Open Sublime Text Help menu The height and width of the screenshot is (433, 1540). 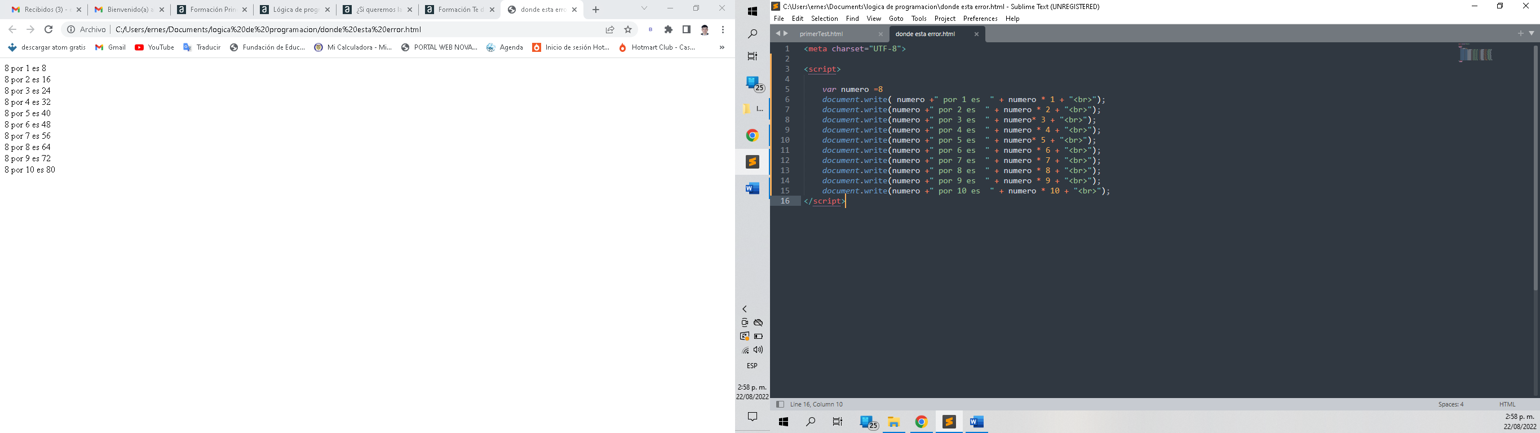click(1012, 19)
